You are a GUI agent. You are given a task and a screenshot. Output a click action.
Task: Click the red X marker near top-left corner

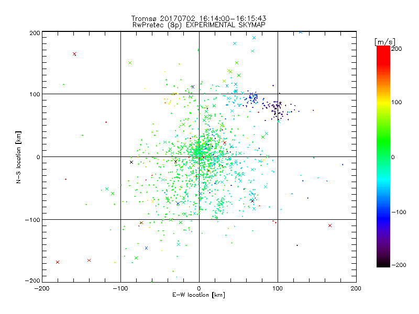74,54
